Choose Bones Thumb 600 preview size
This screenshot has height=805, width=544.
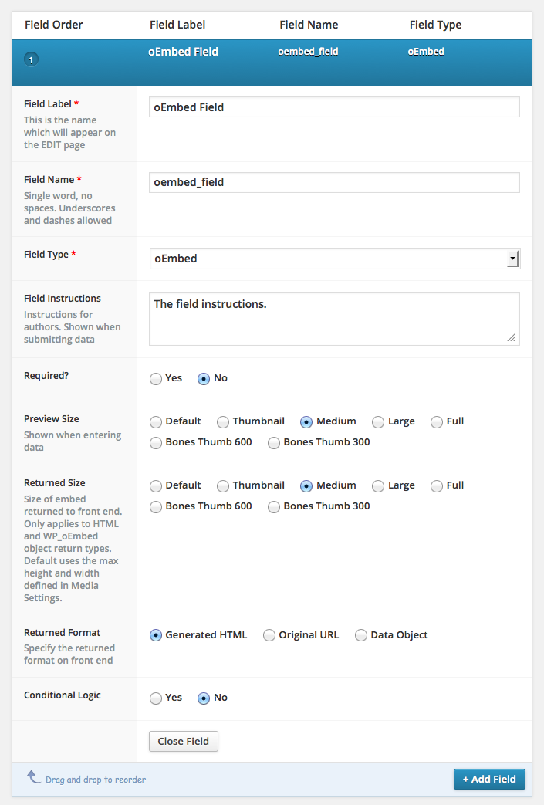(156, 443)
